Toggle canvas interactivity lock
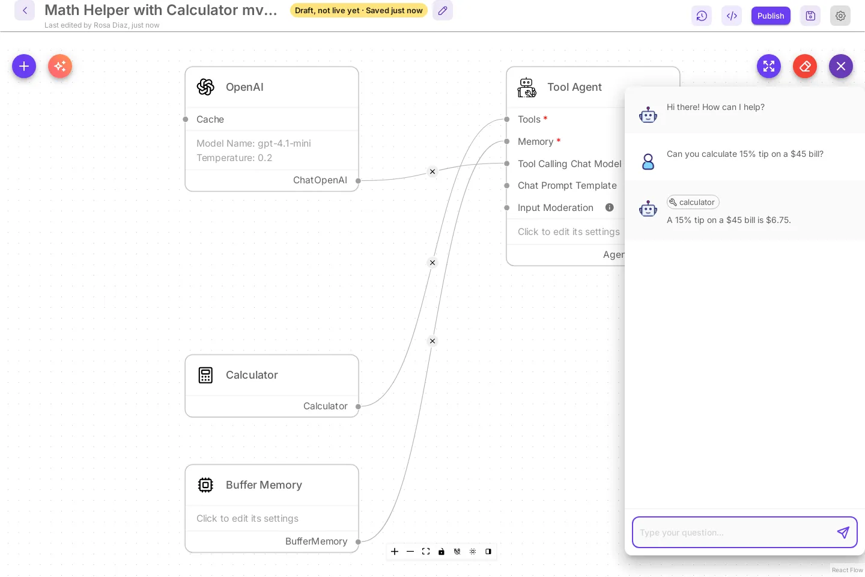865x577 pixels. tap(442, 551)
